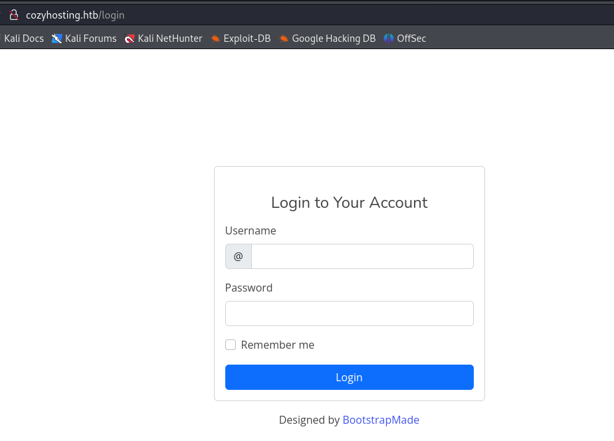The width and height of the screenshot is (614, 441).
Task: Click the @ icon beside the username field
Action: click(x=238, y=256)
